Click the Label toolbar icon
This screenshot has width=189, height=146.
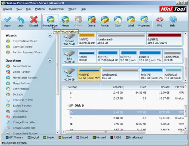point(131,20)
